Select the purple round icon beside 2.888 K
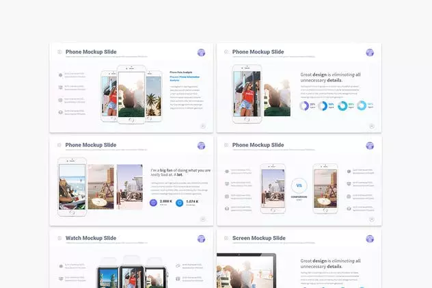432x288 pixels. point(153,202)
